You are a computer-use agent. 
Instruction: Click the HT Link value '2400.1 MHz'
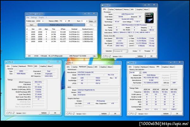(119, 46)
